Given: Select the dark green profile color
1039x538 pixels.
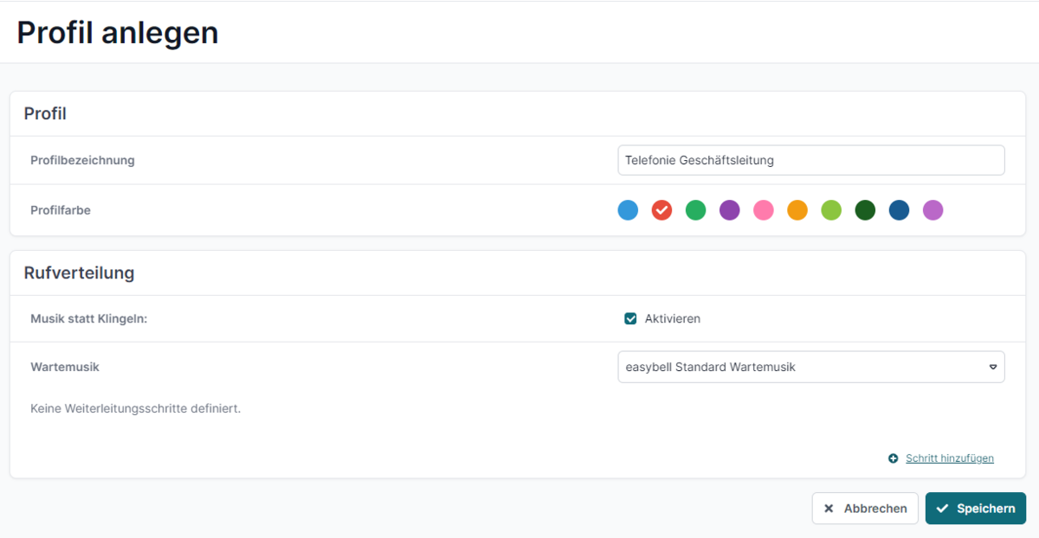Looking at the screenshot, I should [x=865, y=209].
